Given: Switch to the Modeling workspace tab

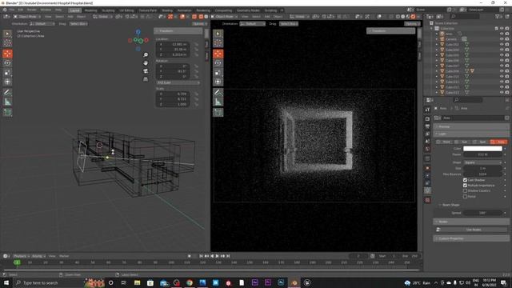Looking at the screenshot, I should [x=90, y=10].
